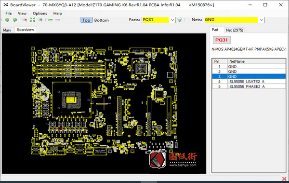Viewport: 289px width, 183px height.
Task: Click the gray forward arrow
Action: coord(58,20)
